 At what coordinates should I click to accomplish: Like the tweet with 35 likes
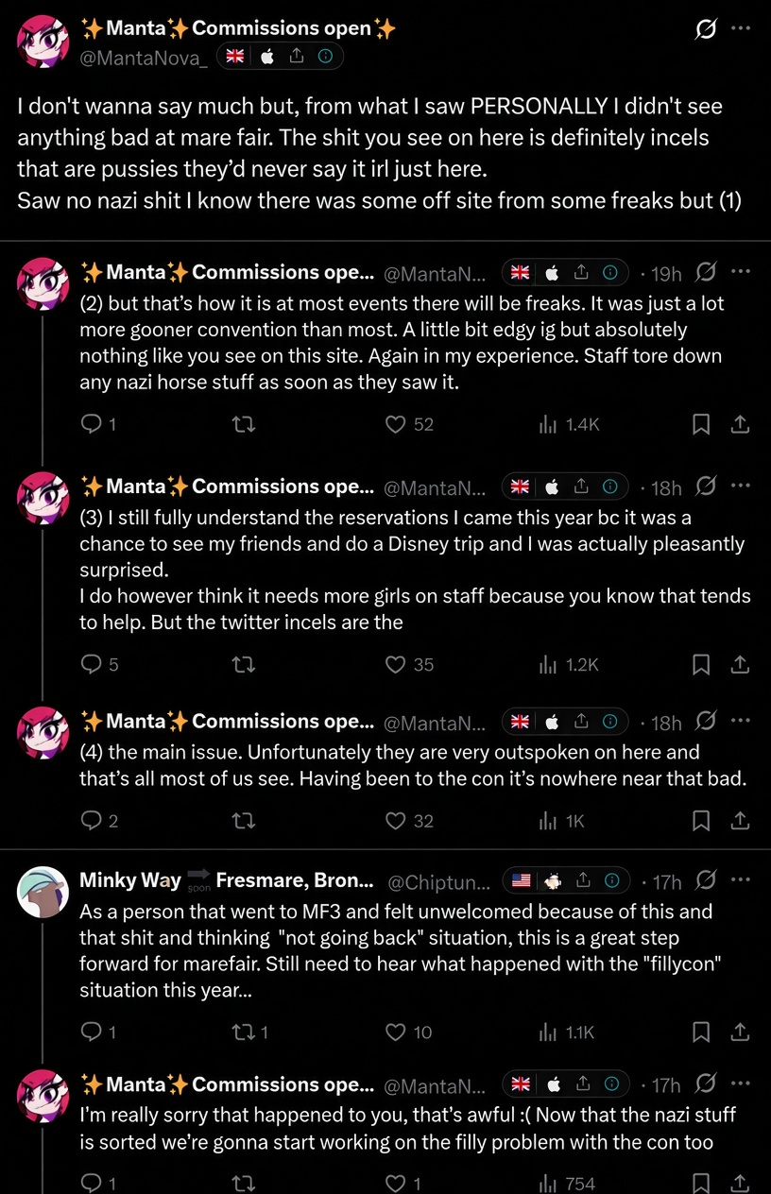396,665
